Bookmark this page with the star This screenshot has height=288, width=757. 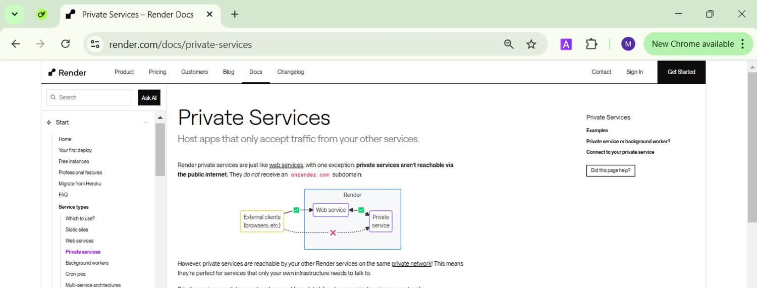pos(531,44)
